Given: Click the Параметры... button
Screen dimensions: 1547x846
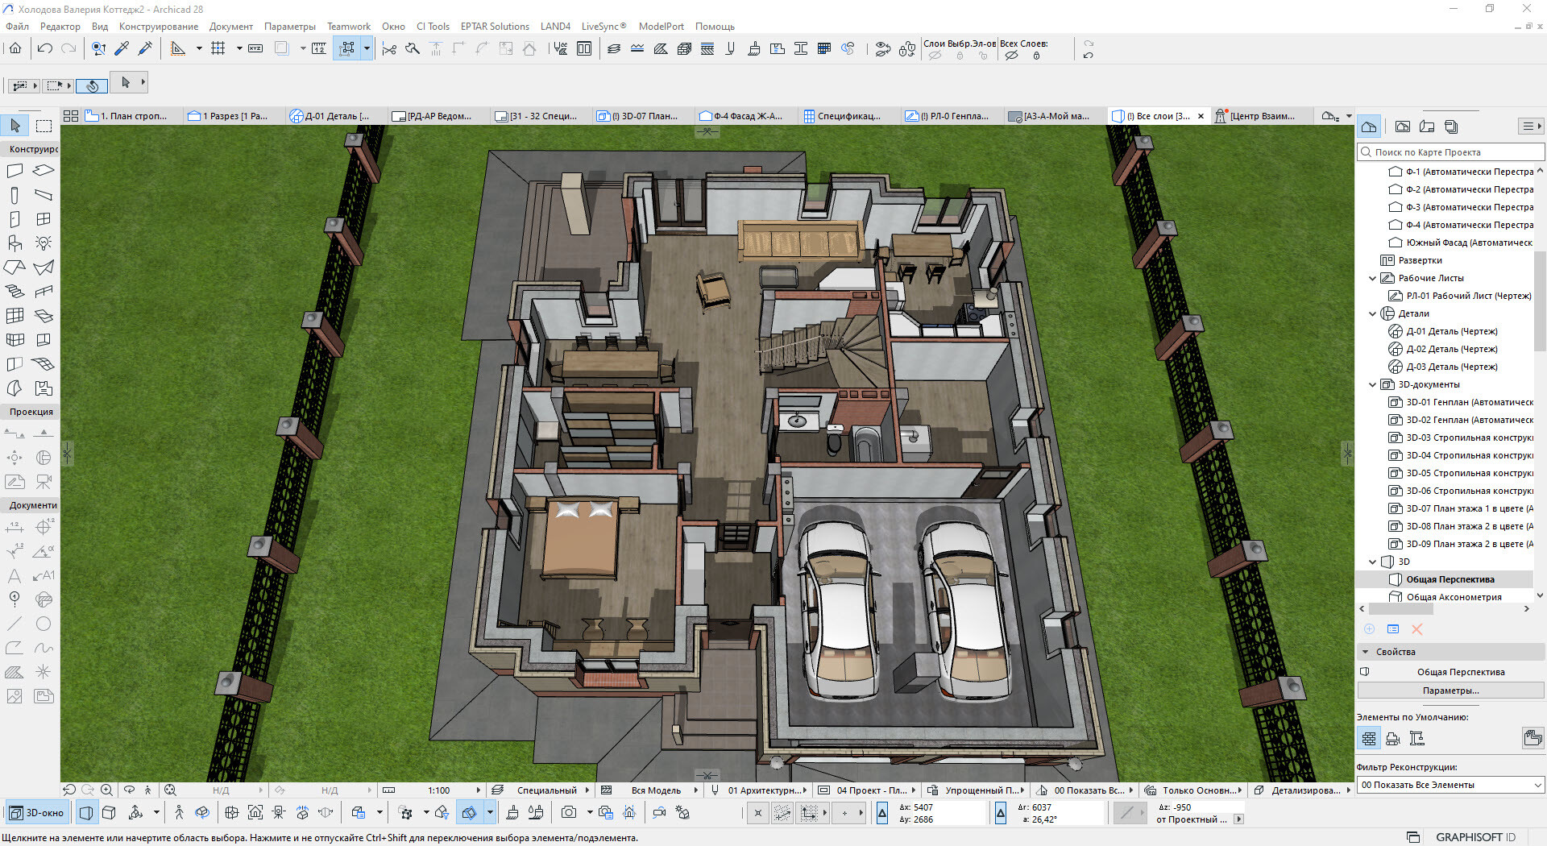Looking at the screenshot, I should click(x=1450, y=690).
